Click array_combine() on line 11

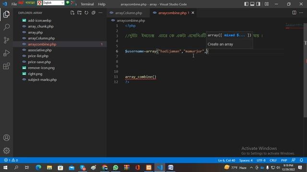[141, 77]
